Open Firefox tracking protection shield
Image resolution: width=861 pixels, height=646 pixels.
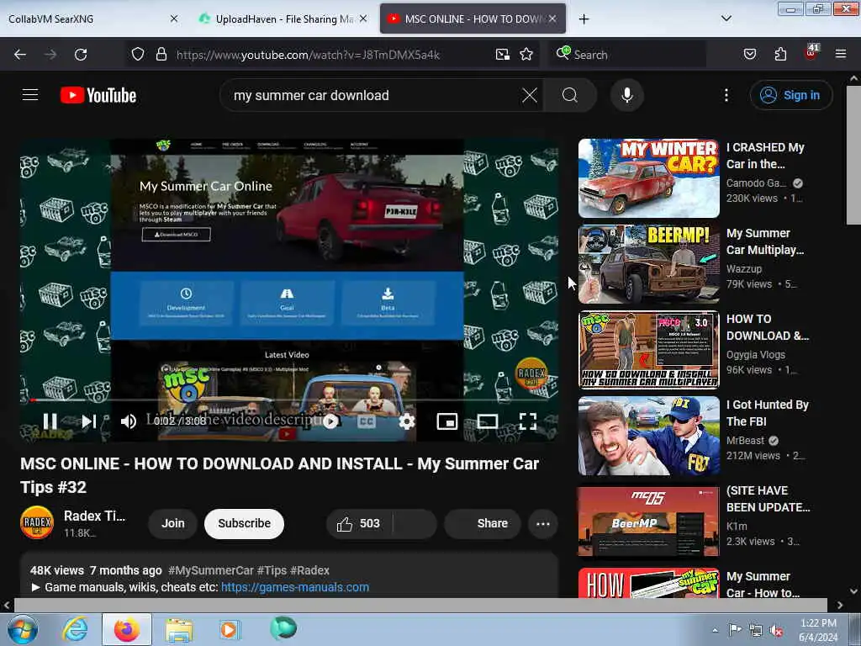[138, 54]
